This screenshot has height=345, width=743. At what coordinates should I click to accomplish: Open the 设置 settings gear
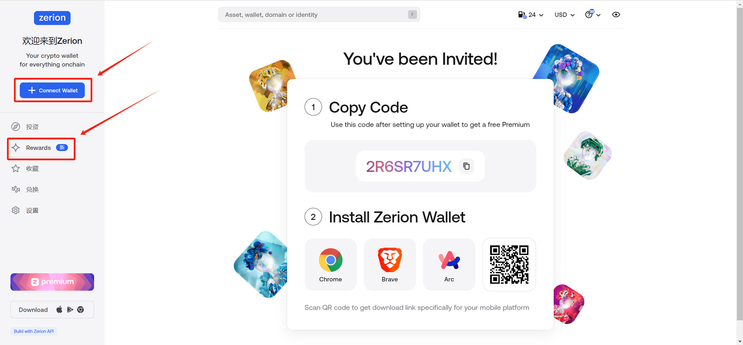(32, 210)
